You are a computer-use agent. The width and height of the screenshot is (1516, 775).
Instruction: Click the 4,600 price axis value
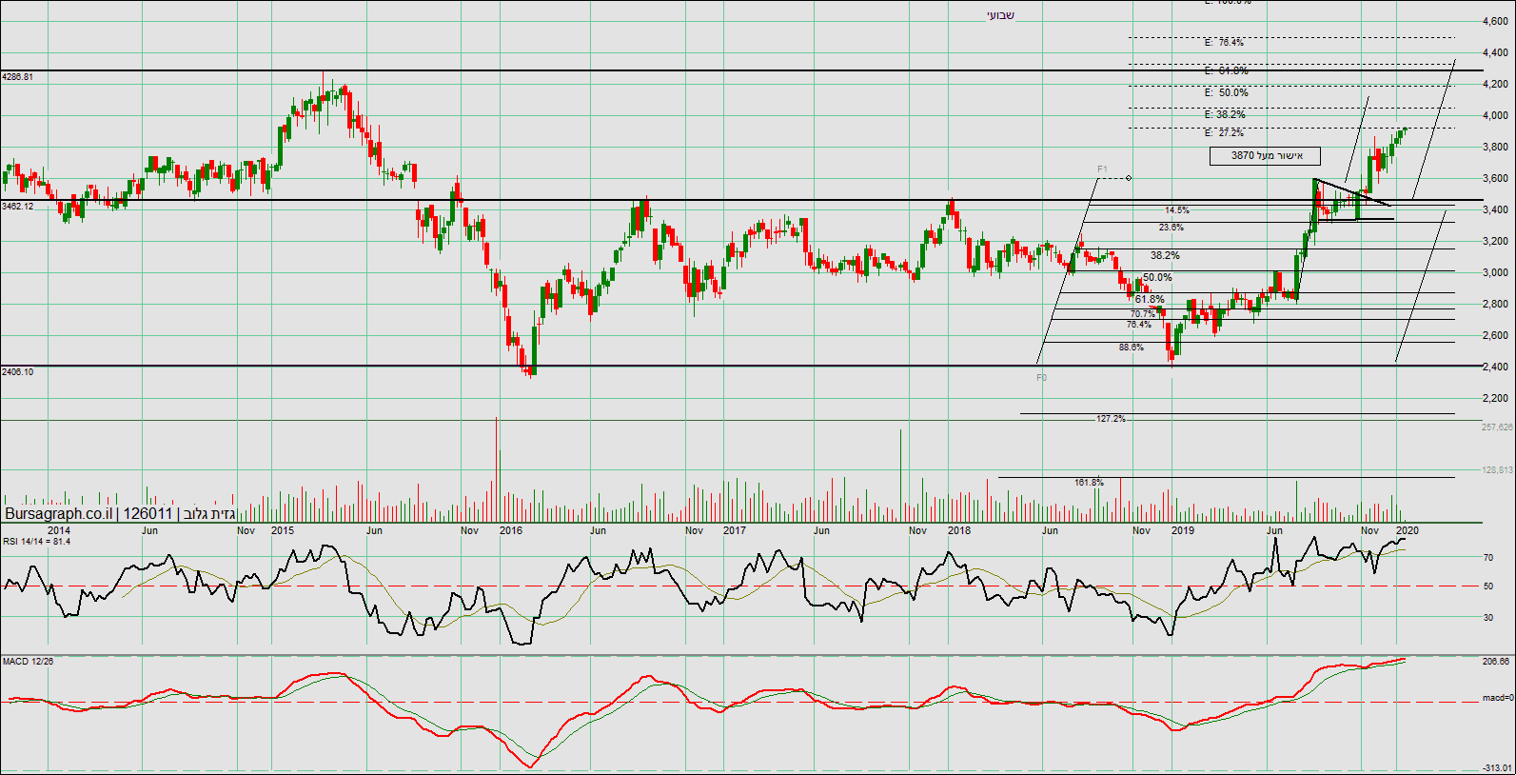click(x=1495, y=21)
